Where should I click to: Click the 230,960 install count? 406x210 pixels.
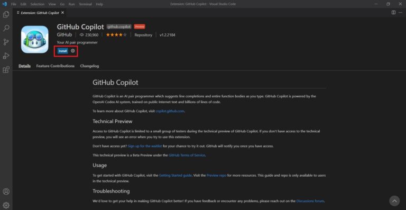(x=89, y=35)
